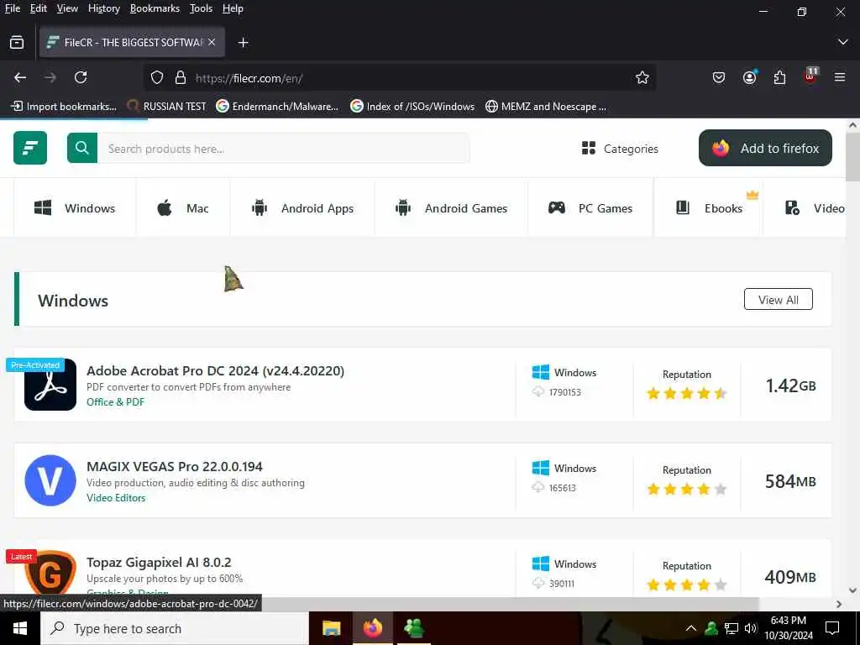The width and height of the screenshot is (860, 645).
Task: Click the vertical page scrollbar thumb
Action: 852,156
